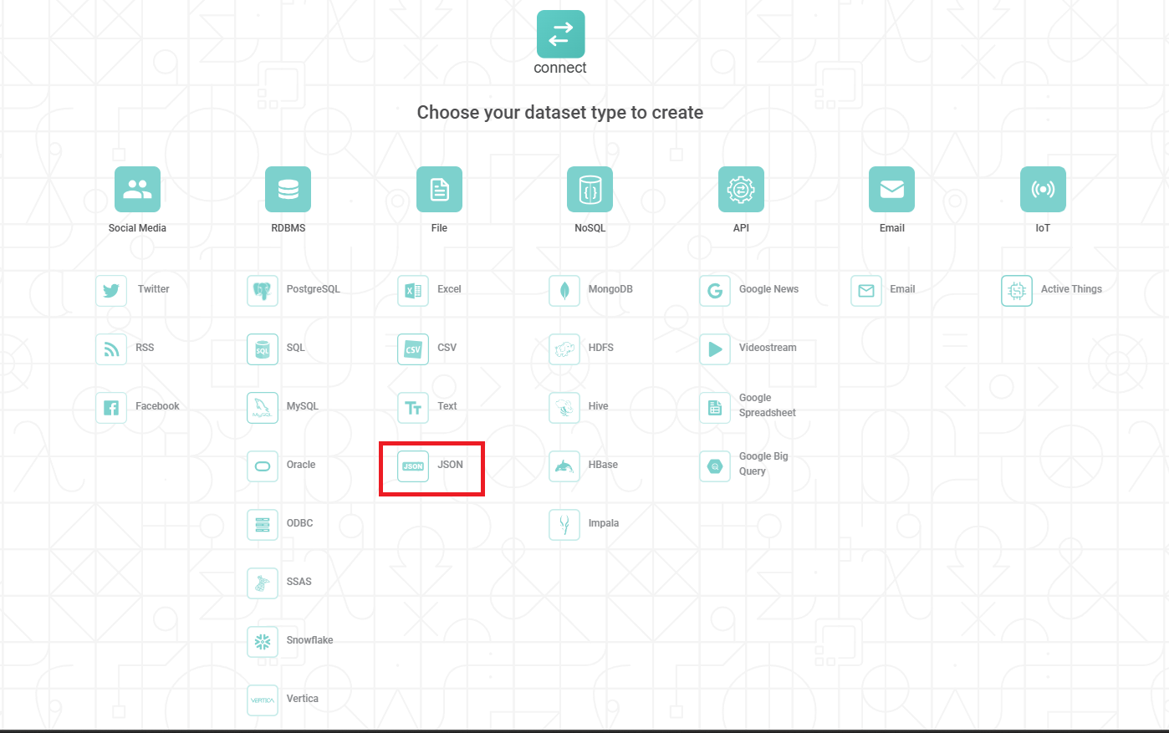
Task: Select the MongoDB leaf icon
Action: 564,291
